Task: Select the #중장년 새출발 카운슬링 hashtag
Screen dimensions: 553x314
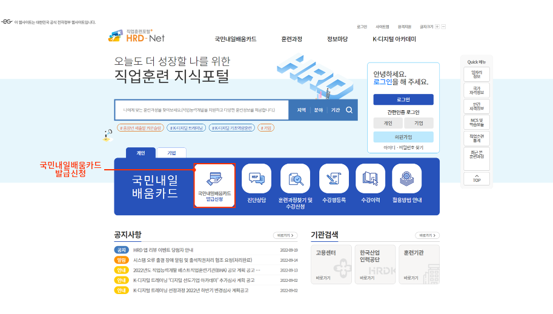Action: [141, 128]
